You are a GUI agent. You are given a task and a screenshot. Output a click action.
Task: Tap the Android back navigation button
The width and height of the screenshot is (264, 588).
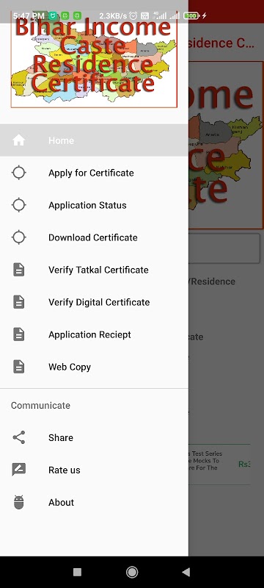(186, 572)
